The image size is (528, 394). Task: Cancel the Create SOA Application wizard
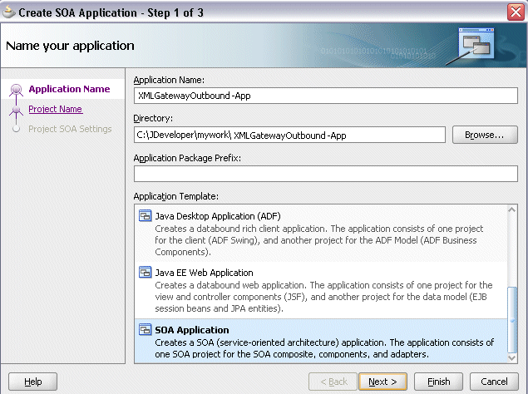494,382
